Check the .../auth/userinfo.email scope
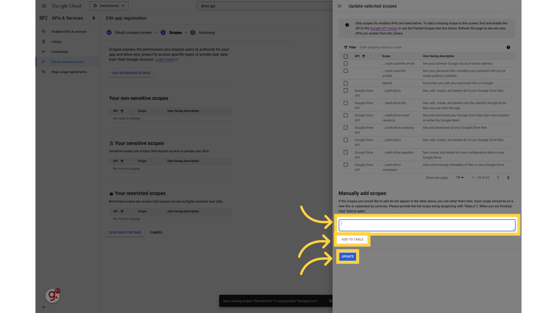557x313 pixels. tap(346, 63)
